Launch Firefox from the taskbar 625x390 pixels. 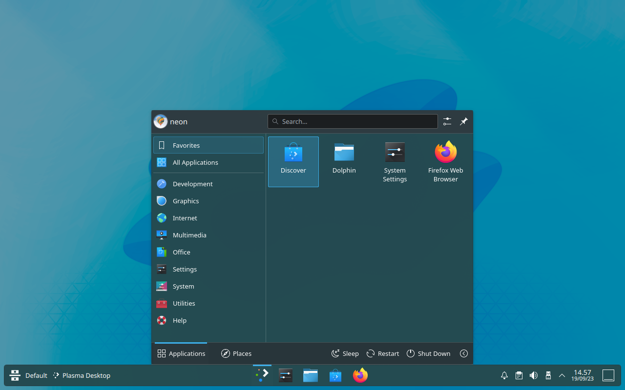click(360, 375)
